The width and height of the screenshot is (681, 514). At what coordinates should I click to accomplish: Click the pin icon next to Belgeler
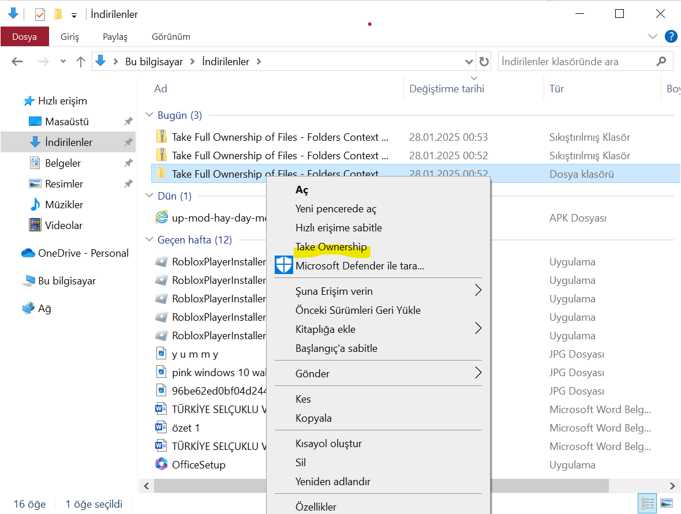pyautogui.click(x=128, y=163)
